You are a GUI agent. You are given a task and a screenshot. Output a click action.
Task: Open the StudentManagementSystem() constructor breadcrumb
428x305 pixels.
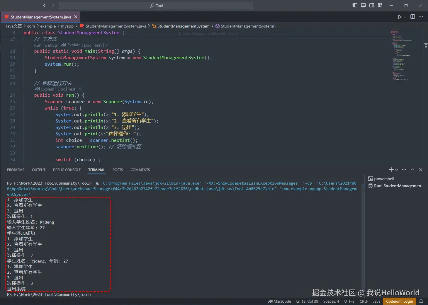[x=245, y=26]
